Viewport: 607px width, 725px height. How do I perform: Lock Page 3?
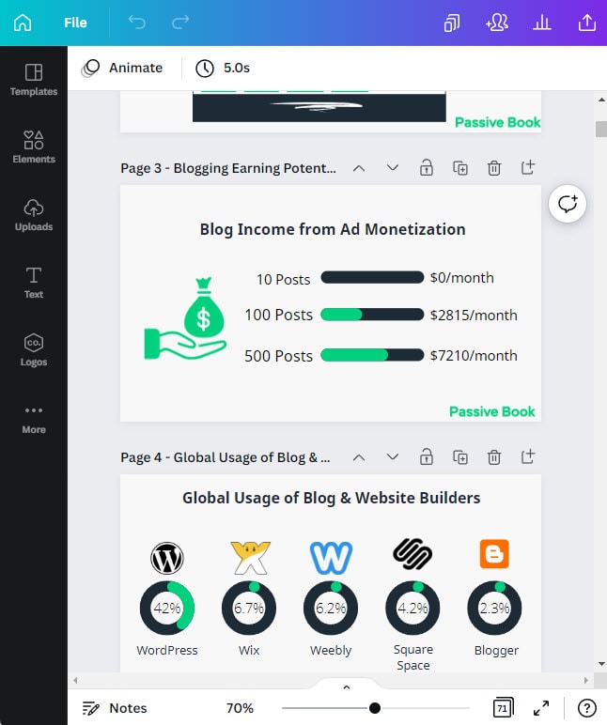point(426,167)
